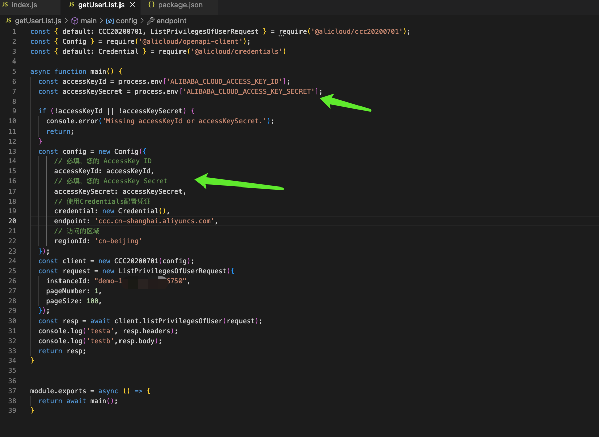
Task: Click the instanceId "demo-1...6750" string
Action: pyautogui.click(x=140, y=281)
